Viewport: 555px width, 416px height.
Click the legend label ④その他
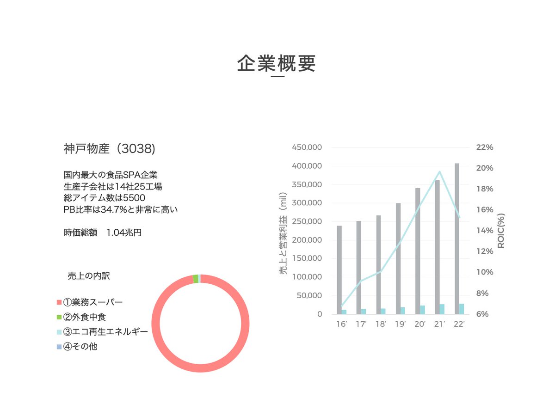point(80,346)
